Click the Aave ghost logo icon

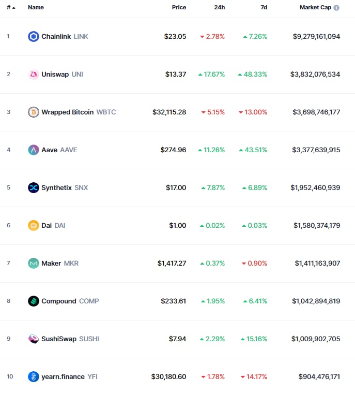point(34,150)
